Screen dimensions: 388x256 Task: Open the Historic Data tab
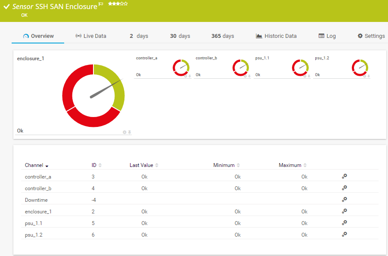coord(276,36)
